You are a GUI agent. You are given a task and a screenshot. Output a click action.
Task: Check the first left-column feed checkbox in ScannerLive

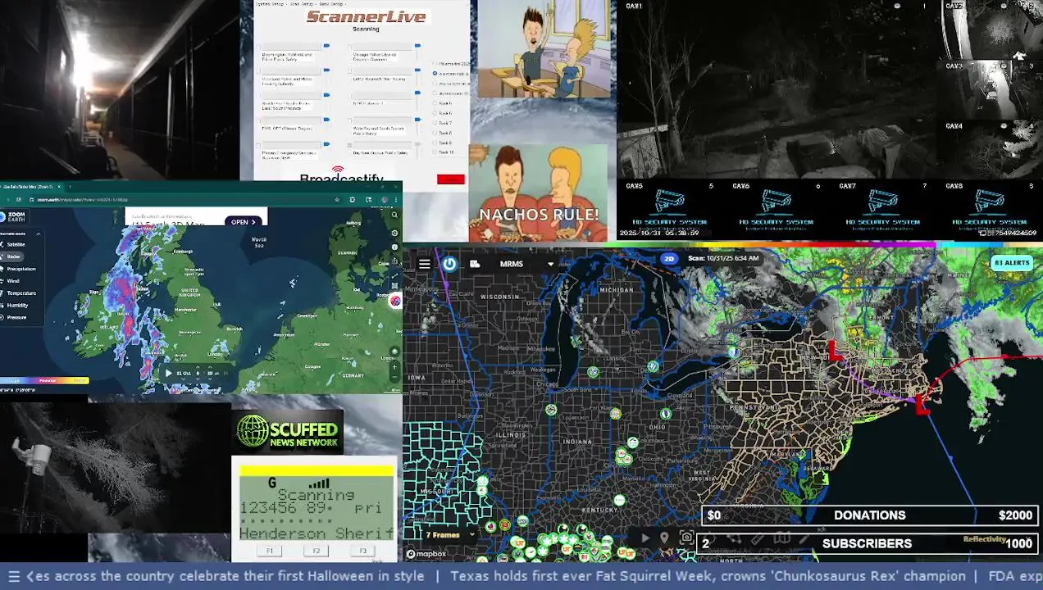258,47
